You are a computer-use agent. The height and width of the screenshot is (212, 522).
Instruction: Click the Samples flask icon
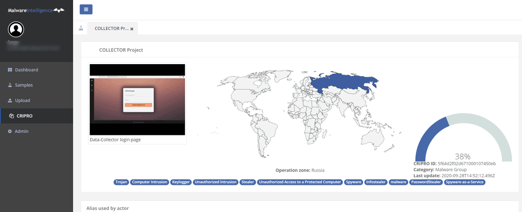point(10,85)
